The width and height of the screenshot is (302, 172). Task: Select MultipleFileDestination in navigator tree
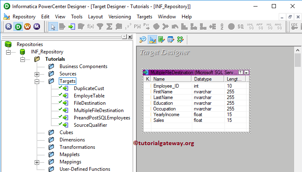pos(99,110)
